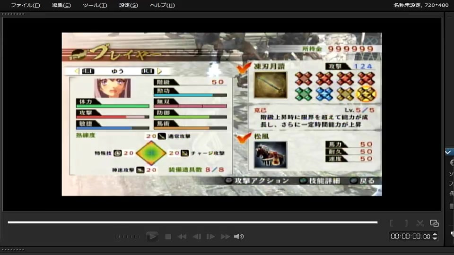Viewport: 454px width, 255px height.
Task: Jump to the end with fast-forward button
Action: point(225,237)
